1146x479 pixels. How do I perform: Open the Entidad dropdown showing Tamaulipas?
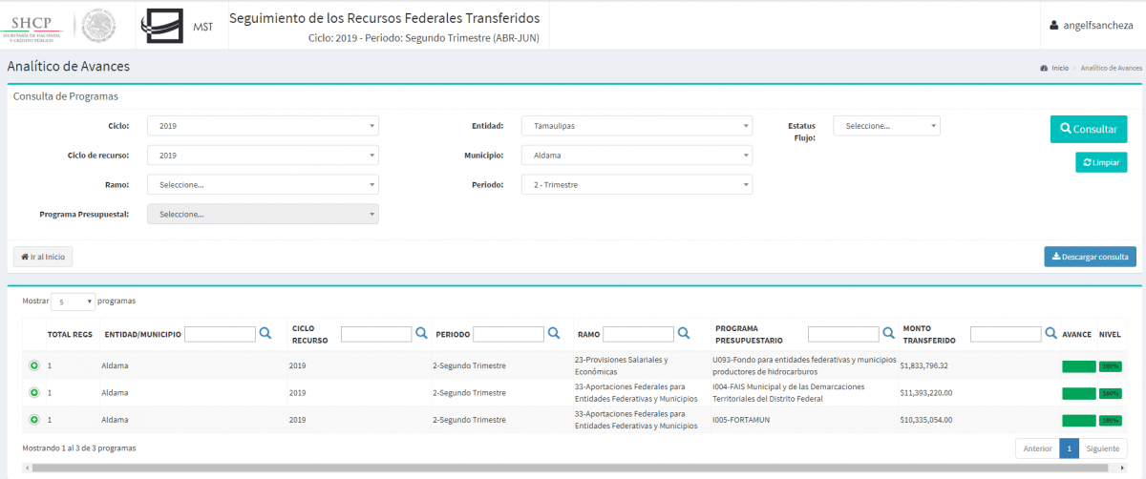click(636, 126)
